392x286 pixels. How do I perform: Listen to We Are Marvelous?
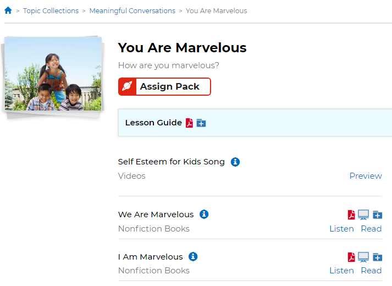click(341, 229)
